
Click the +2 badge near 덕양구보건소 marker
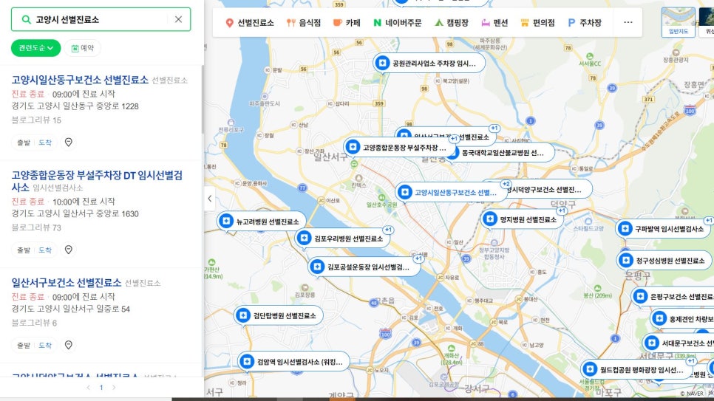click(506, 184)
